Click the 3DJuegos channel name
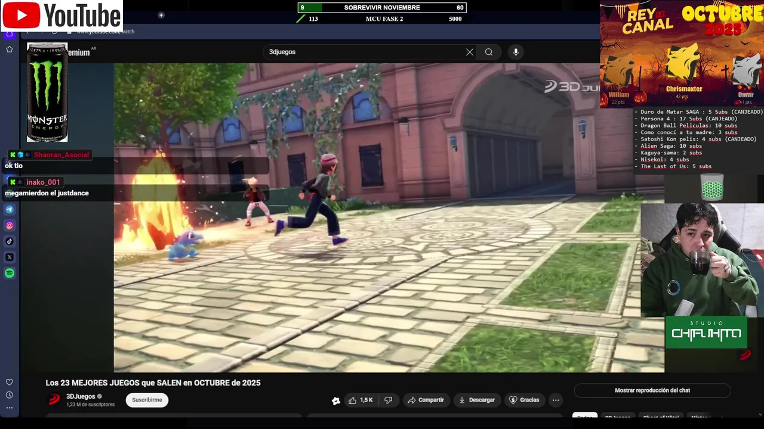The height and width of the screenshot is (429, 764). (x=81, y=396)
